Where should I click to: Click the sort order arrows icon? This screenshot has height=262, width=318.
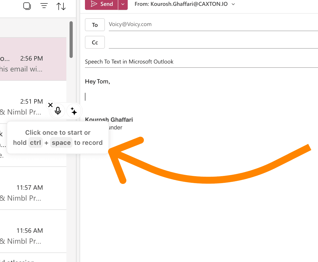point(61,6)
